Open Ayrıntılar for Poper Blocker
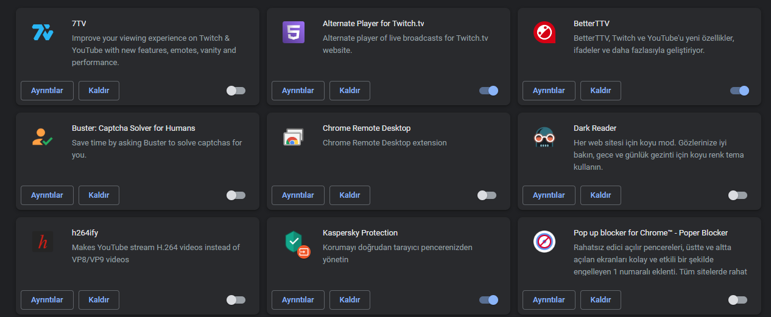The width and height of the screenshot is (771, 317). click(x=549, y=300)
